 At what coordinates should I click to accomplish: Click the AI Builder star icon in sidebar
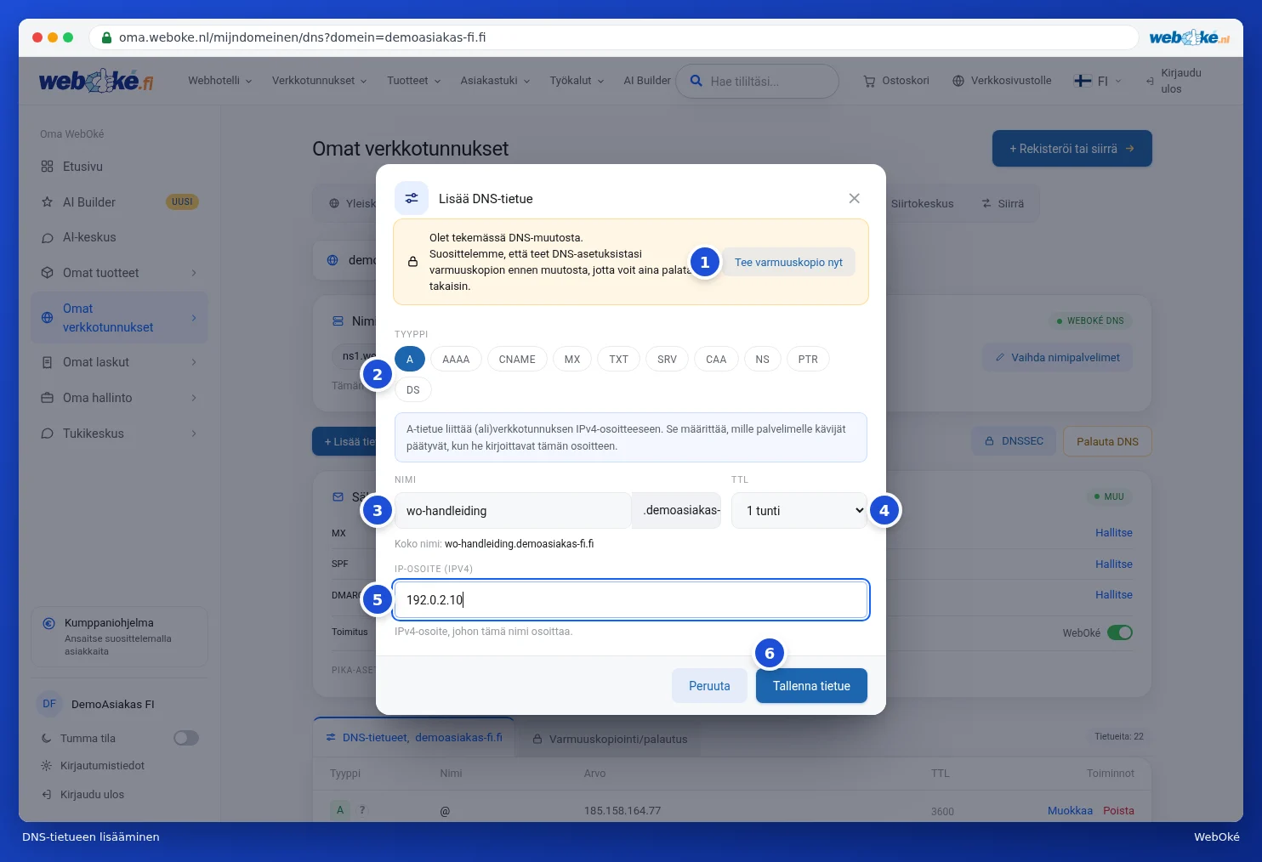47,202
